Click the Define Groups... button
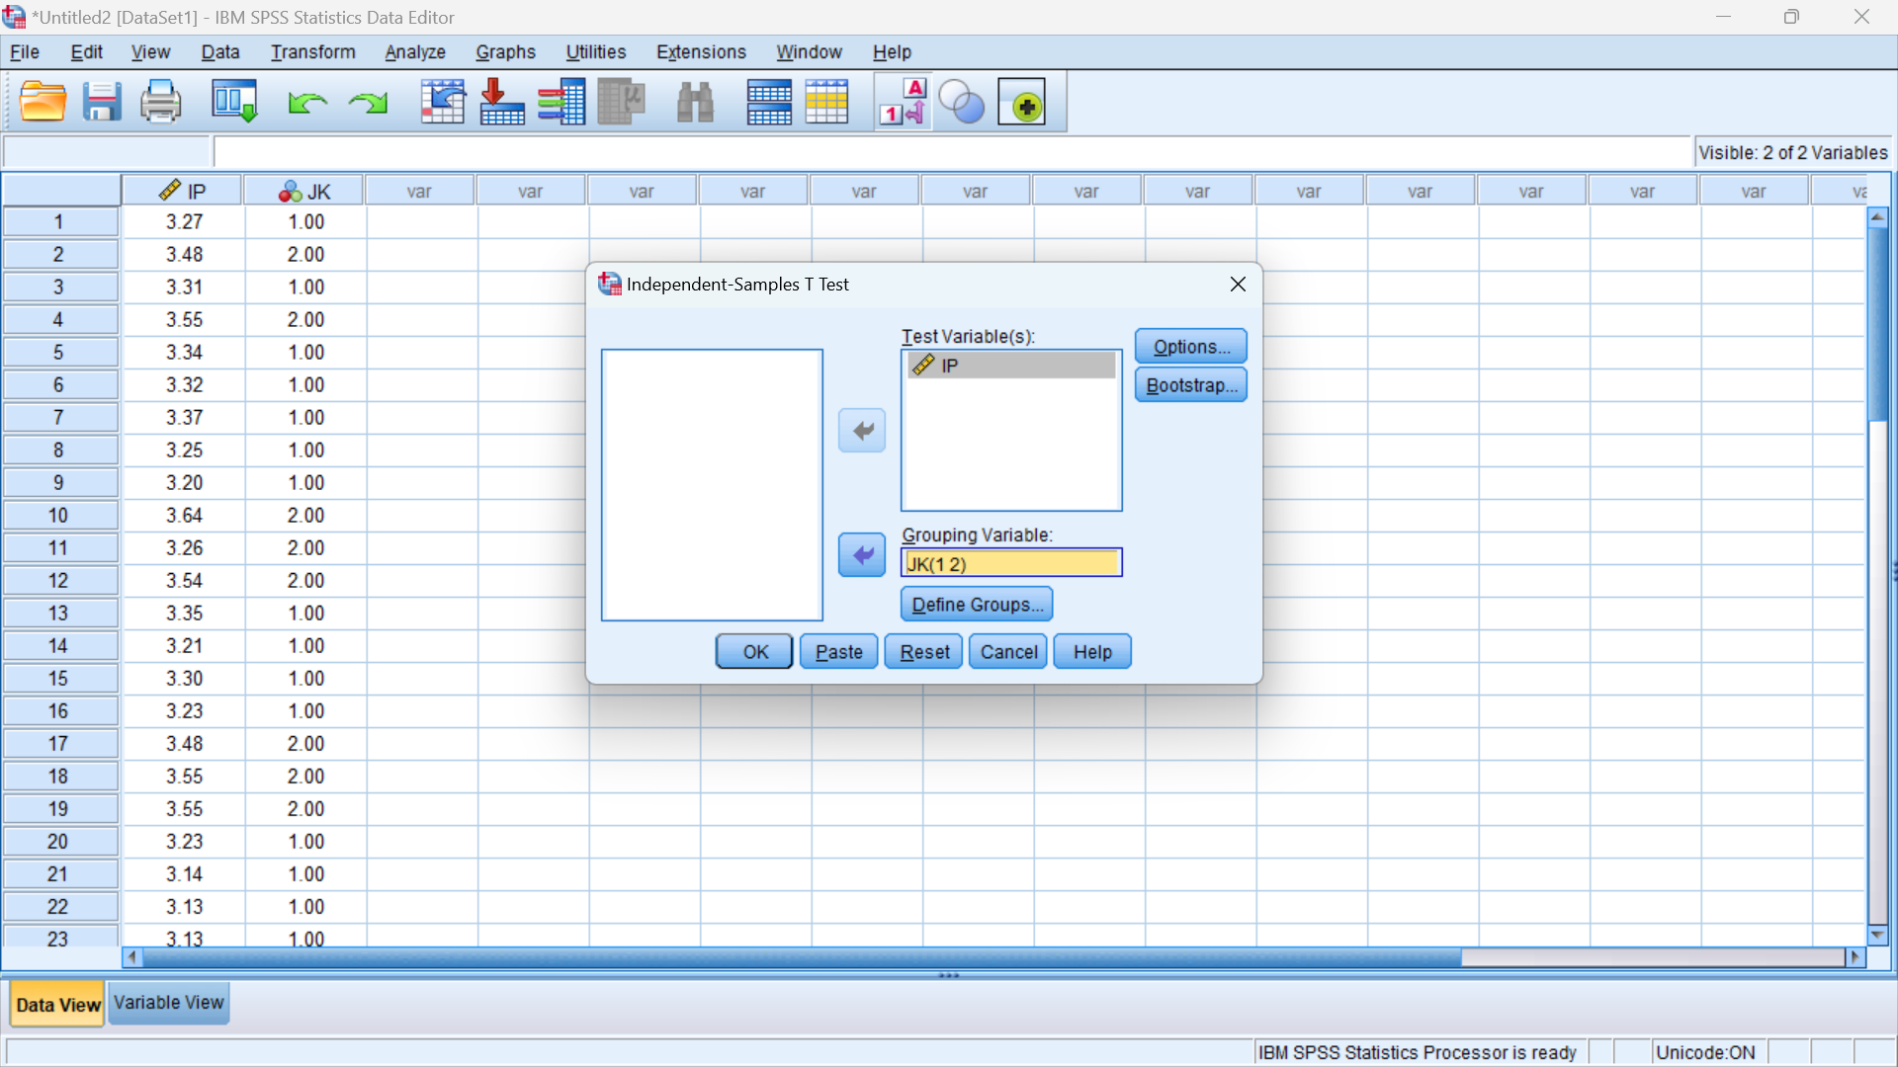This screenshot has width=1898, height=1067. 977,605
